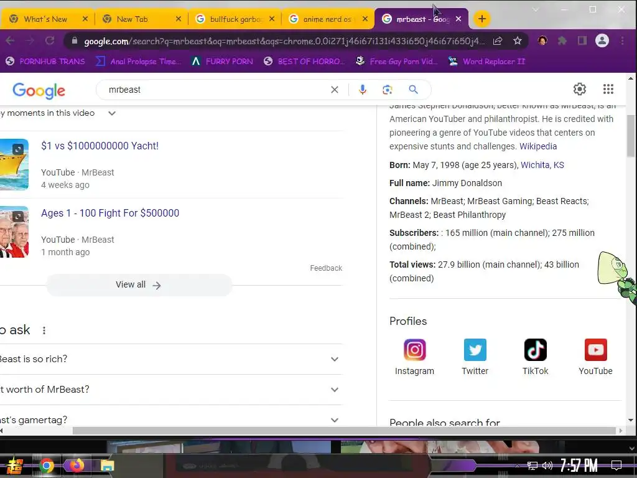This screenshot has height=478, width=637.
Task: Open volume control in system tray
Action: pyautogui.click(x=547, y=466)
